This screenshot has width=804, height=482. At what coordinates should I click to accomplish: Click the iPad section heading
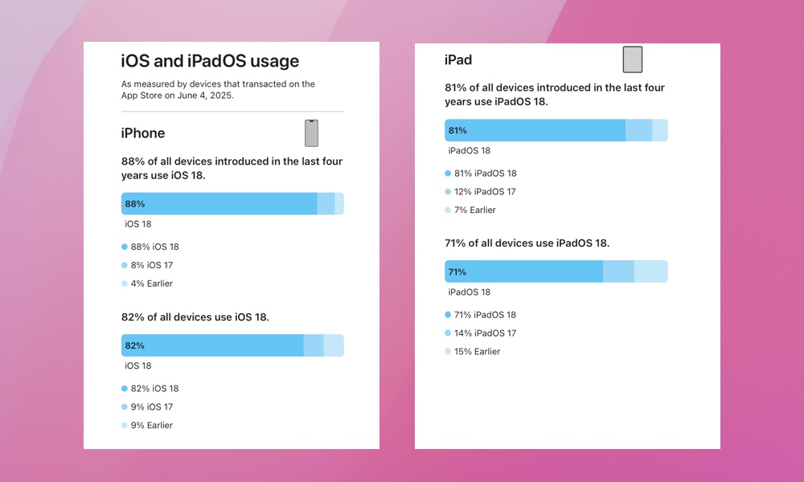[x=458, y=60]
